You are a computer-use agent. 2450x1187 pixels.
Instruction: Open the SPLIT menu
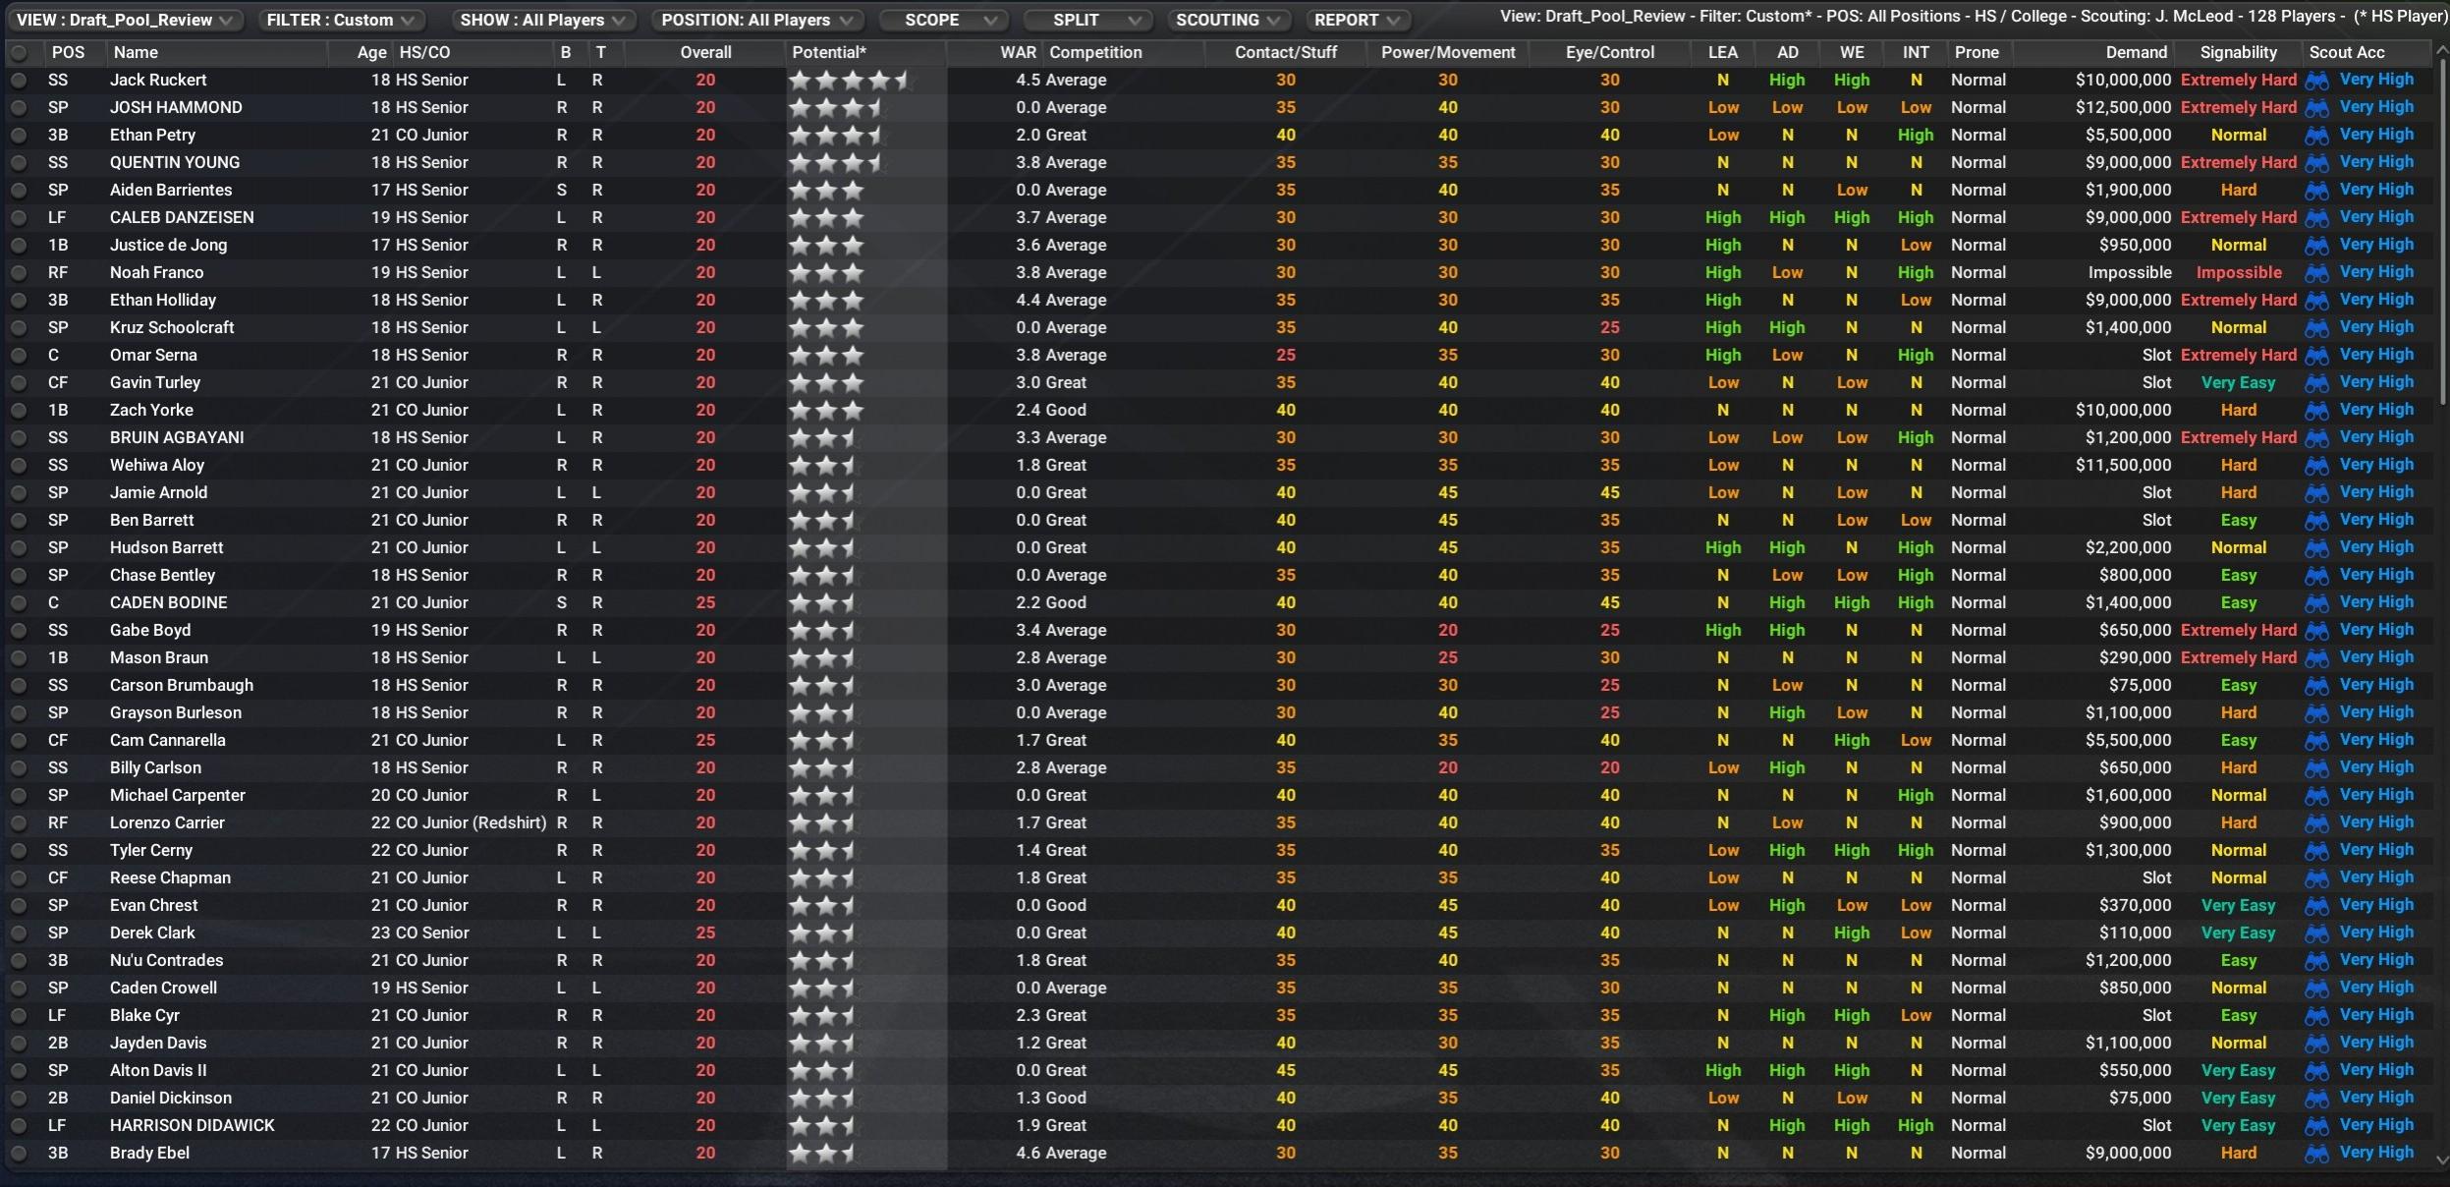[1086, 19]
